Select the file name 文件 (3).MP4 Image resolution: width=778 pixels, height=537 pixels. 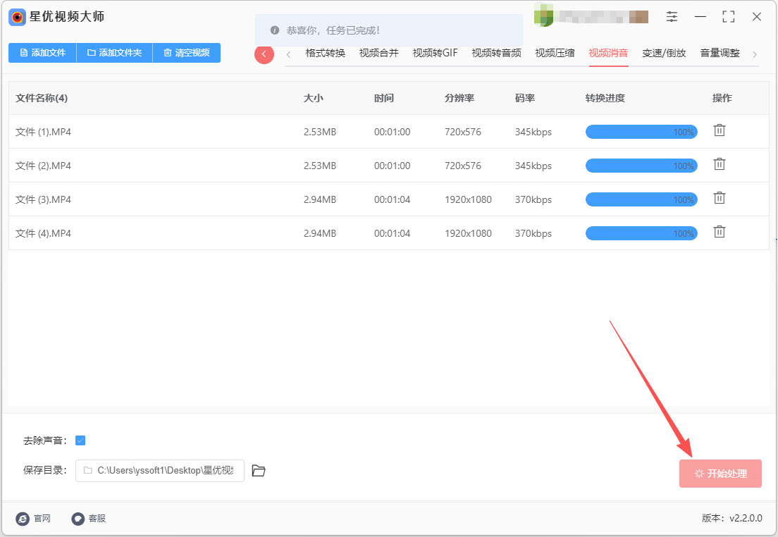pos(43,199)
